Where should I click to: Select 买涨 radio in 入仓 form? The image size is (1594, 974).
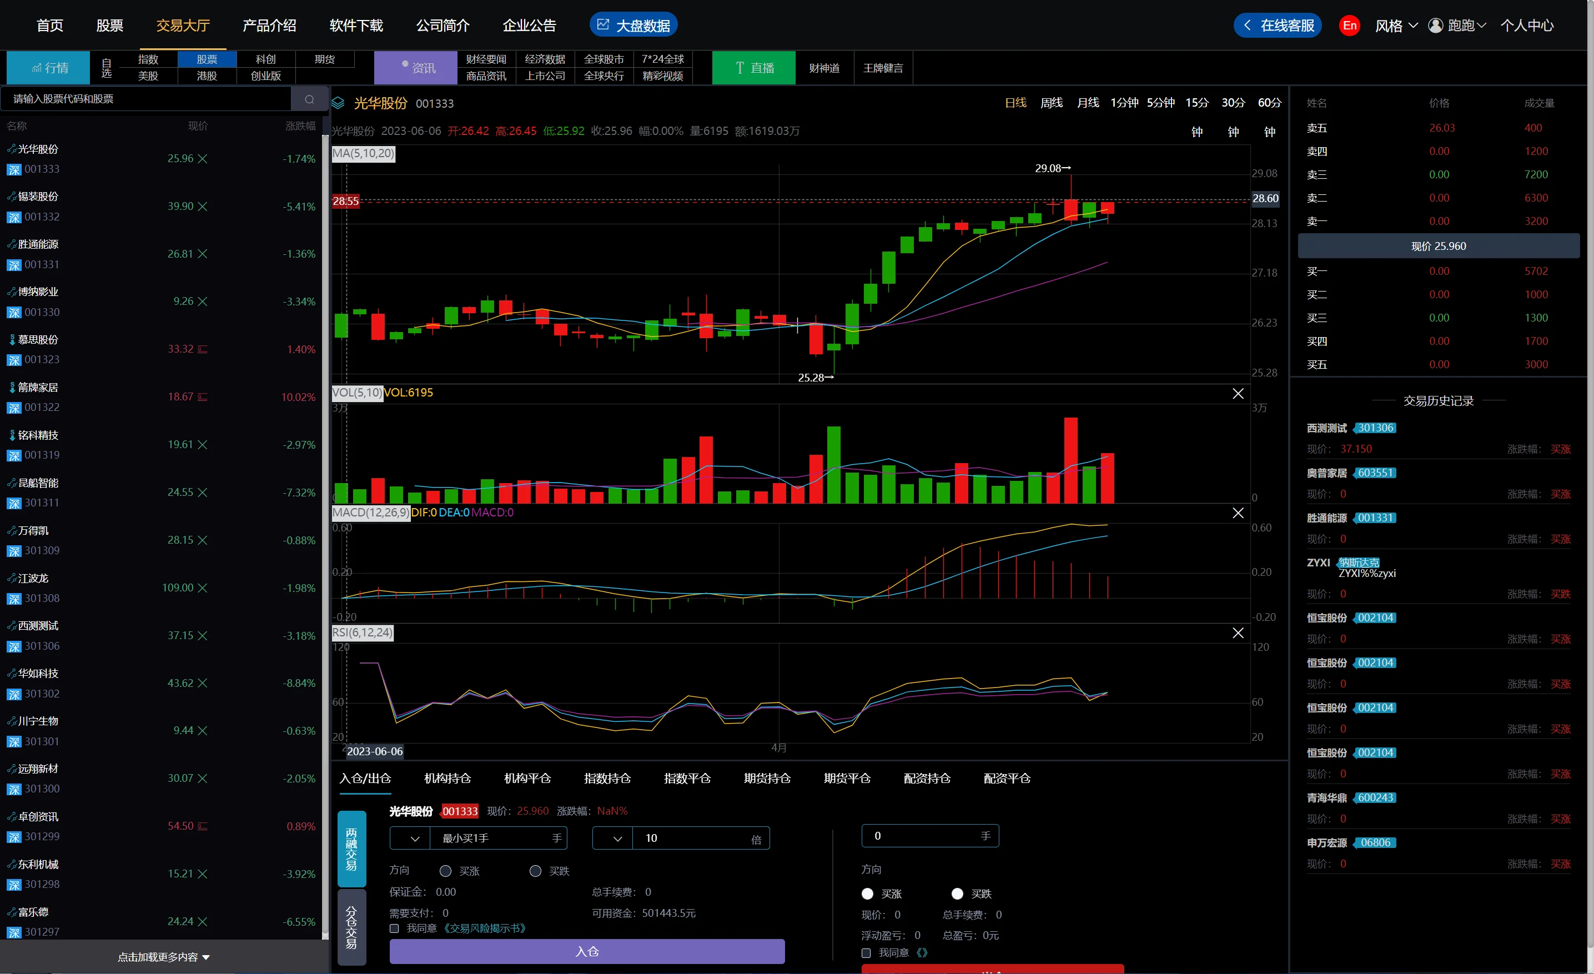click(445, 871)
